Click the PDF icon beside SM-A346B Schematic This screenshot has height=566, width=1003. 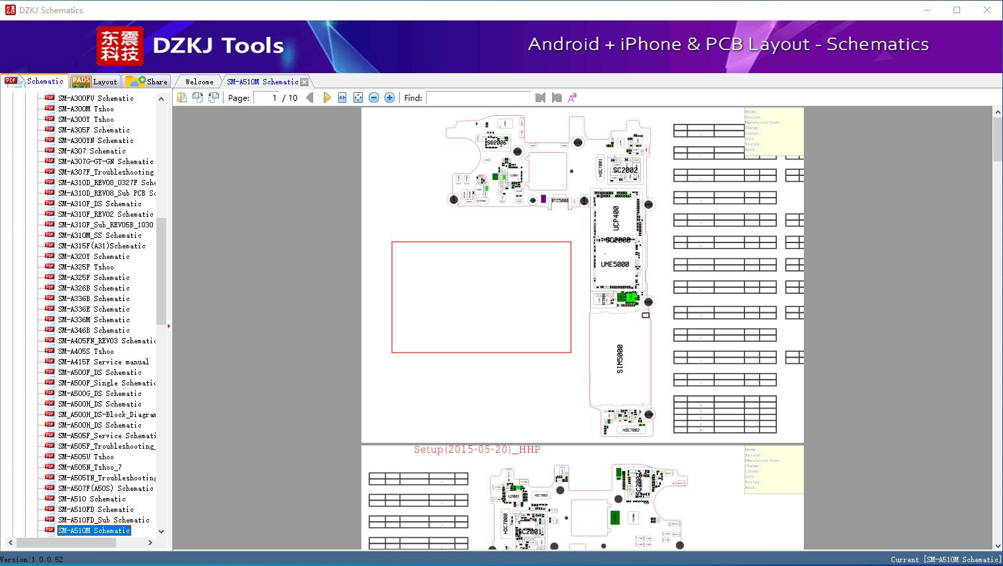49,330
